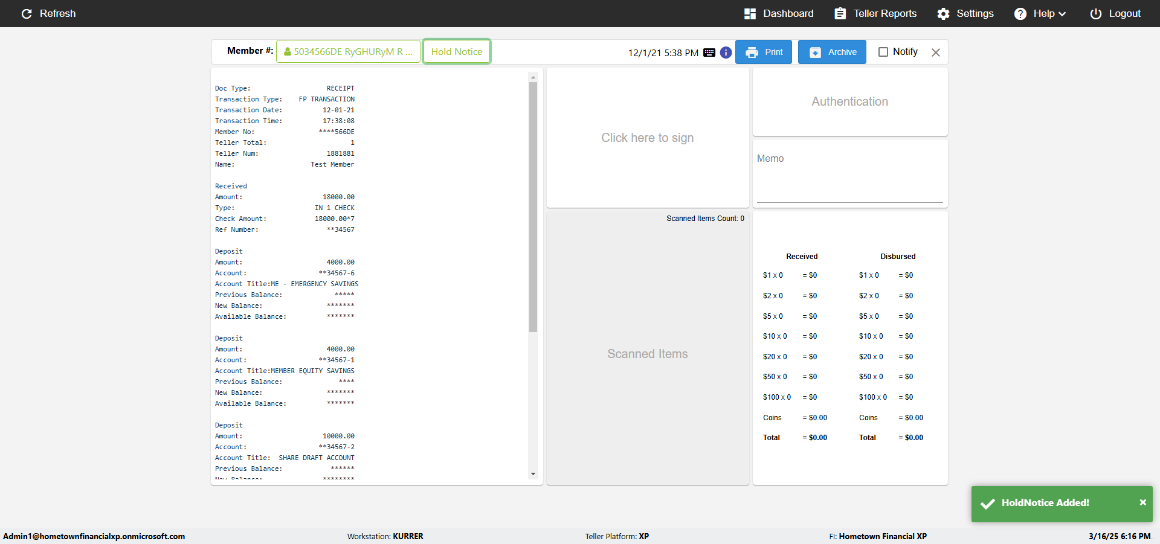
Task: Click into the Memo text field
Action: [850, 178]
